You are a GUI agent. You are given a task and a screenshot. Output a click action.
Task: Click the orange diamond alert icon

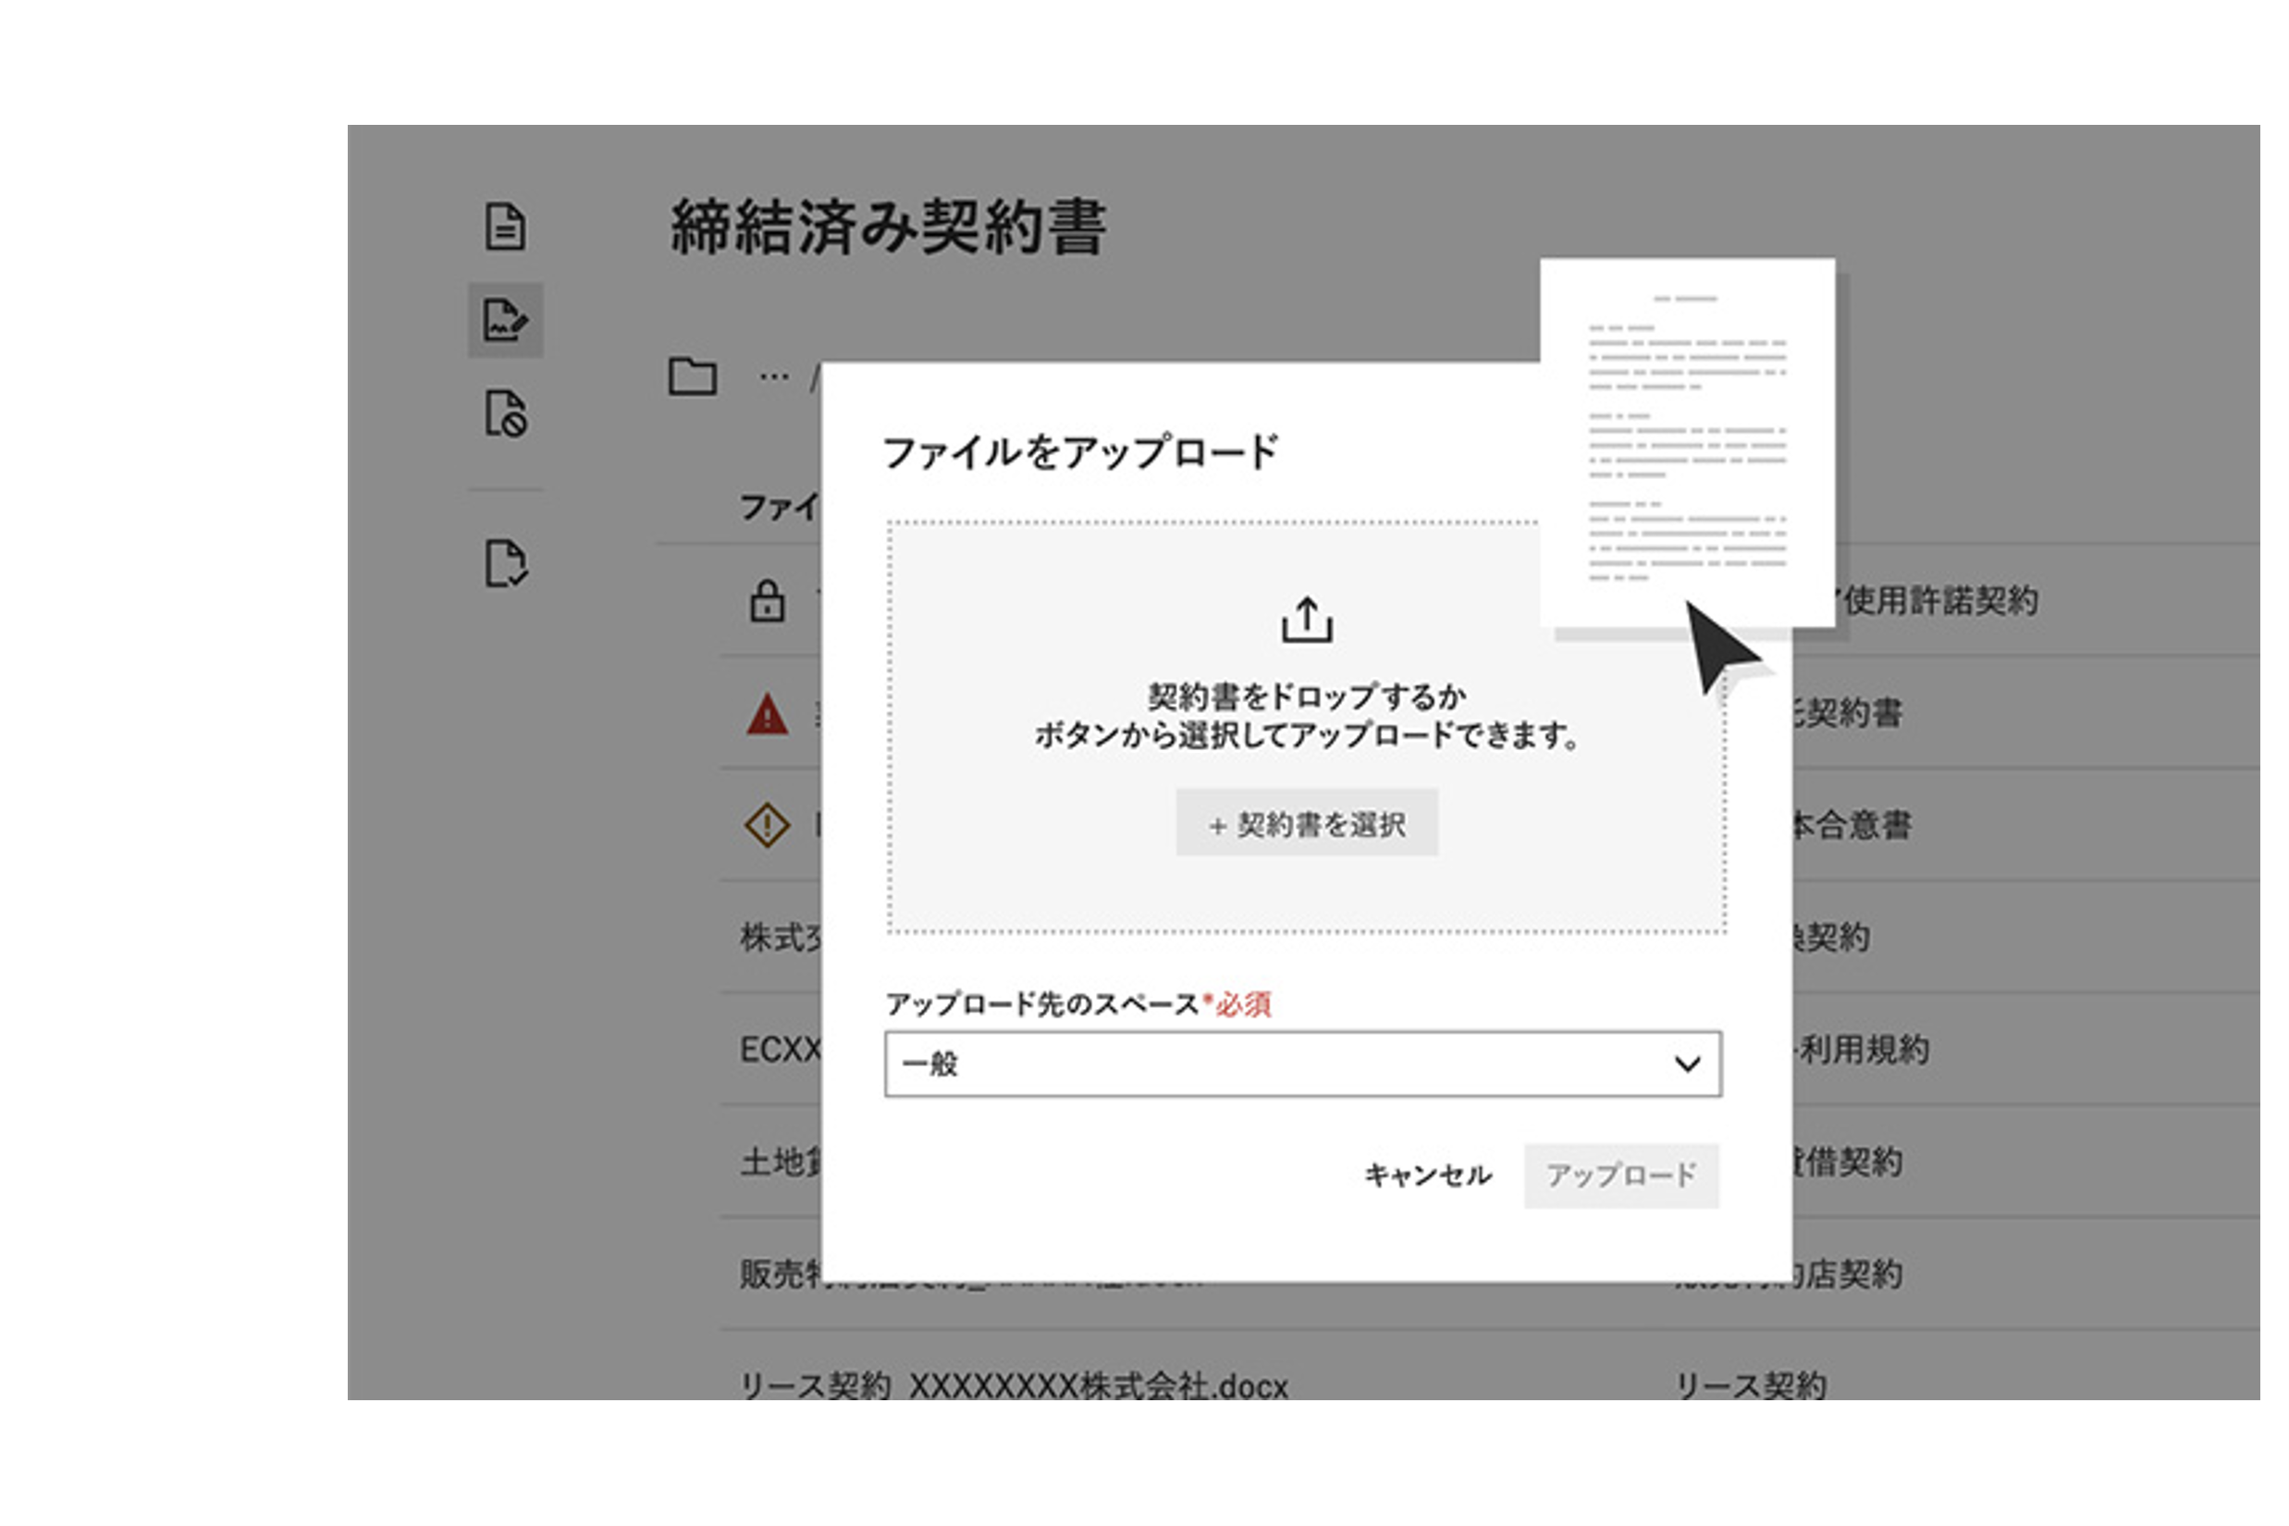(767, 825)
